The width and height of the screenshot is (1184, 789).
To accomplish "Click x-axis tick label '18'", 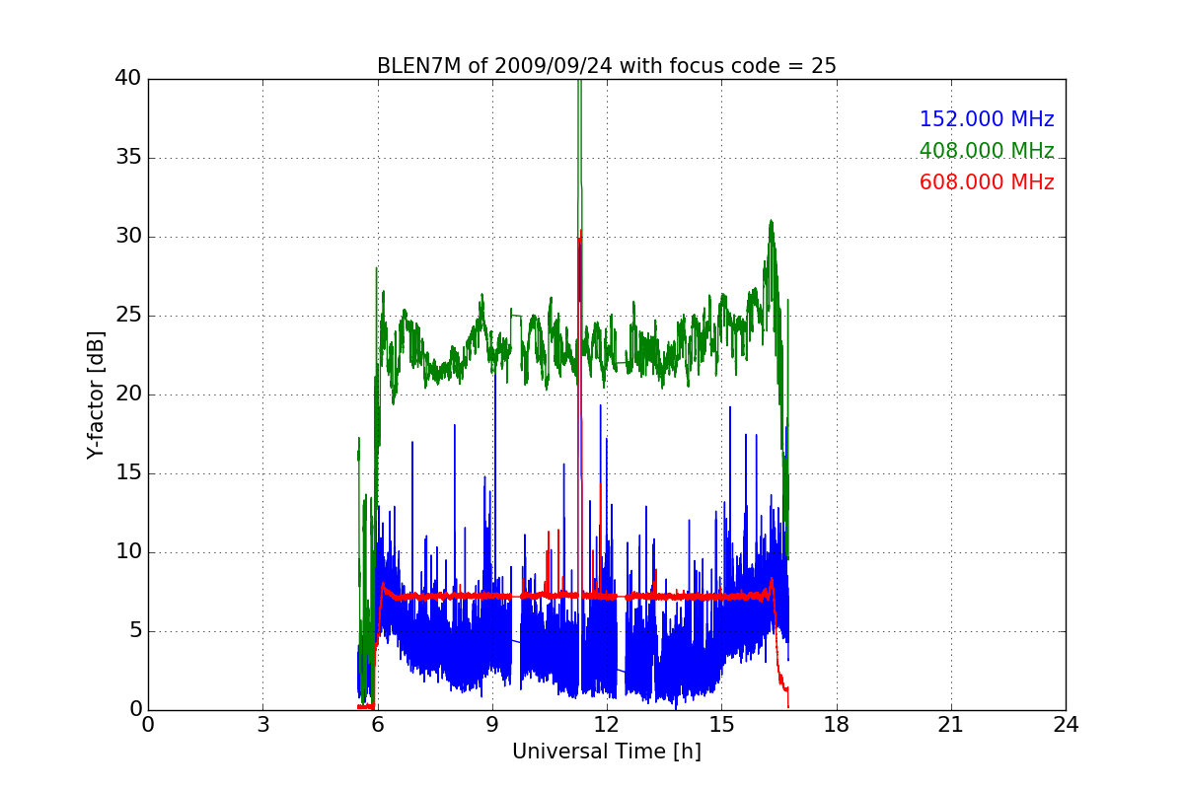I will click(x=837, y=724).
